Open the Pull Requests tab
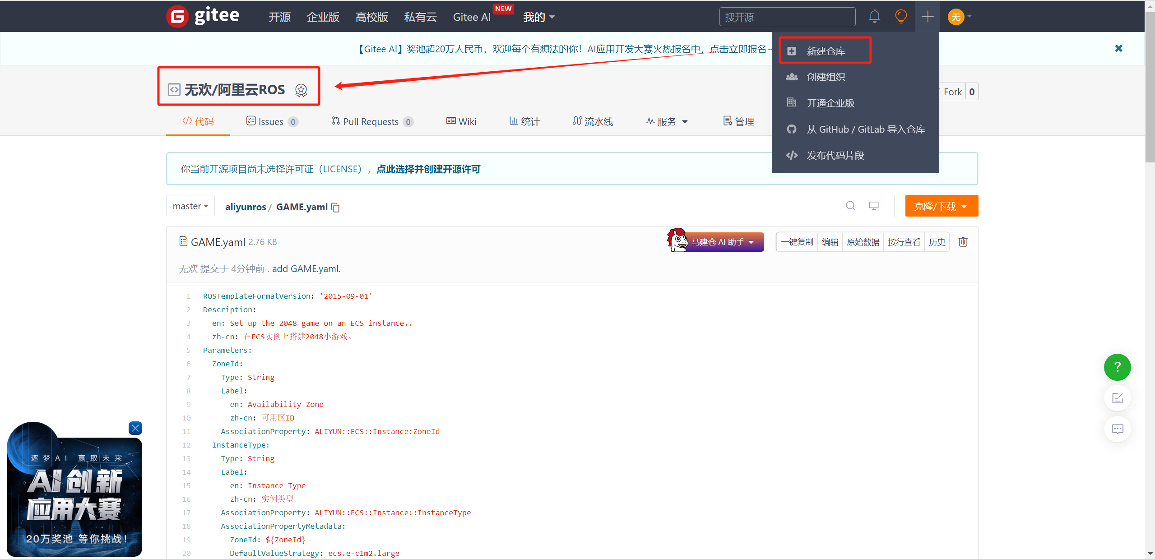The width and height of the screenshot is (1155, 559). click(372, 121)
